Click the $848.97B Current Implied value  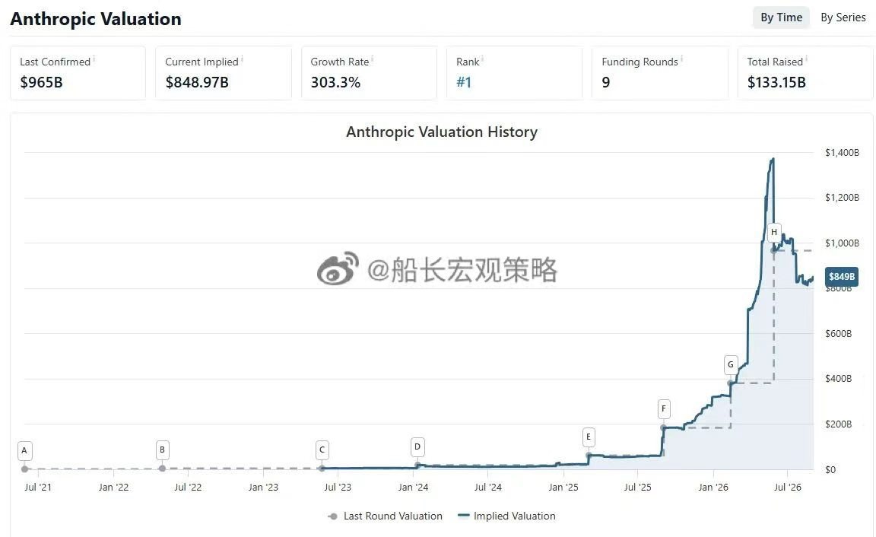(197, 82)
